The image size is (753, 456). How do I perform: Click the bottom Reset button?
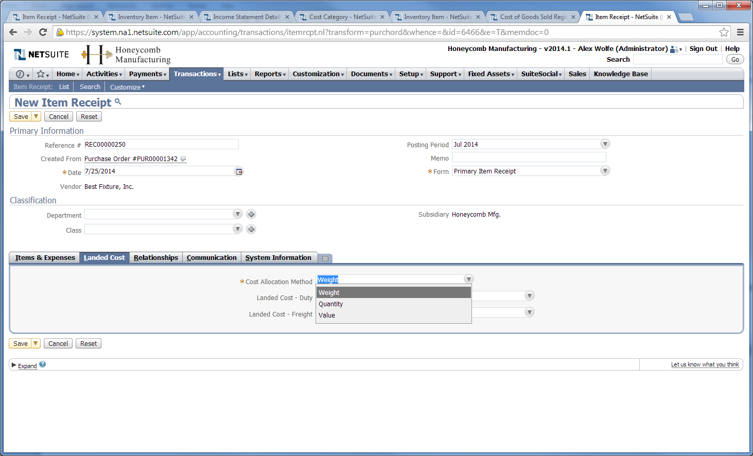coord(89,344)
